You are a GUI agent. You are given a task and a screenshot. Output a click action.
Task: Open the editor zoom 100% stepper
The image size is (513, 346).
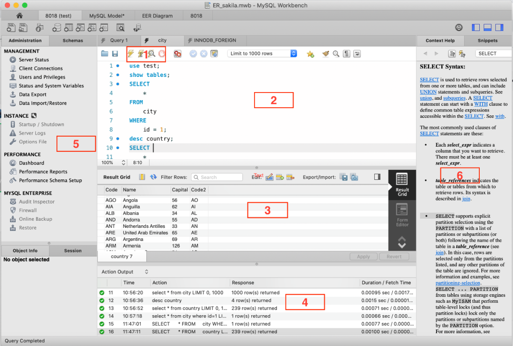[123, 162]
